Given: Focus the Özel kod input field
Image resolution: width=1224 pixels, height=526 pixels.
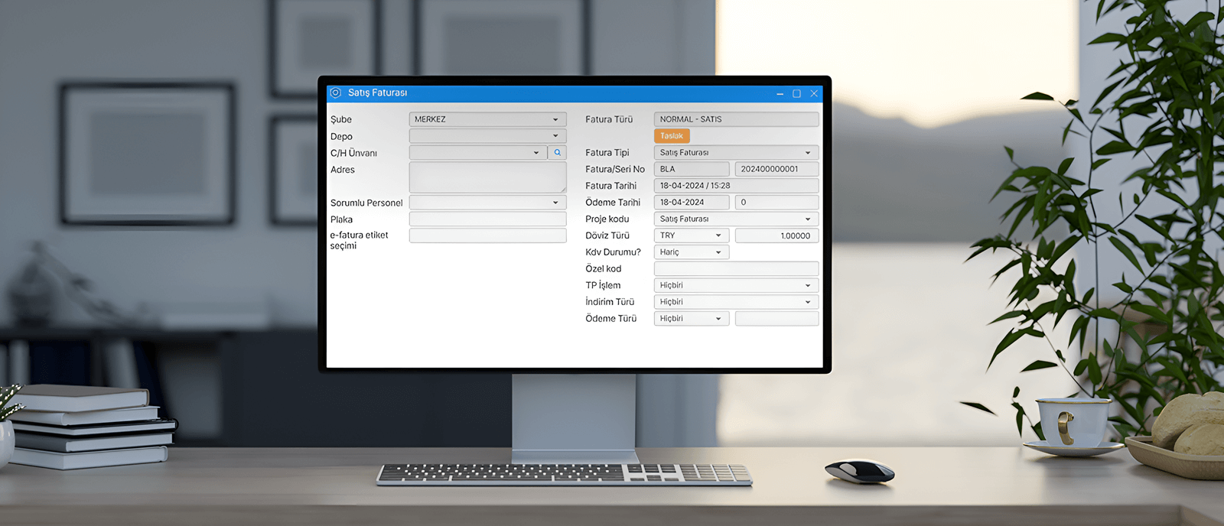Looking at the screenshot, I should click(736, 269).
